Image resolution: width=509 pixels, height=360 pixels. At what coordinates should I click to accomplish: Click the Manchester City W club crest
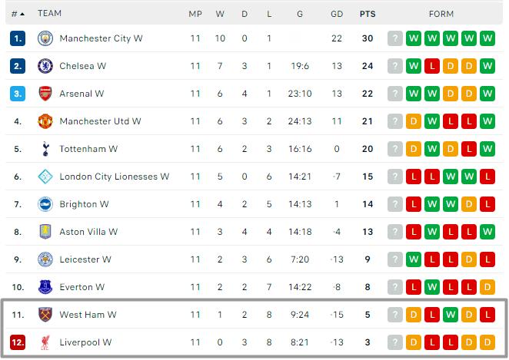pyautogui.click(x=45, y=38)
